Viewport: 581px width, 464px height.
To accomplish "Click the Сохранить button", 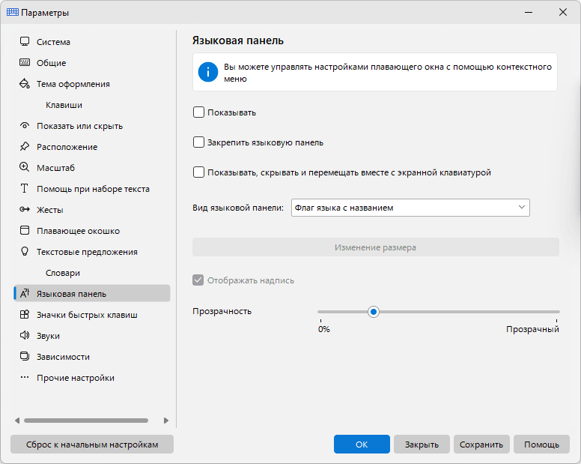I will pos(481,445).
